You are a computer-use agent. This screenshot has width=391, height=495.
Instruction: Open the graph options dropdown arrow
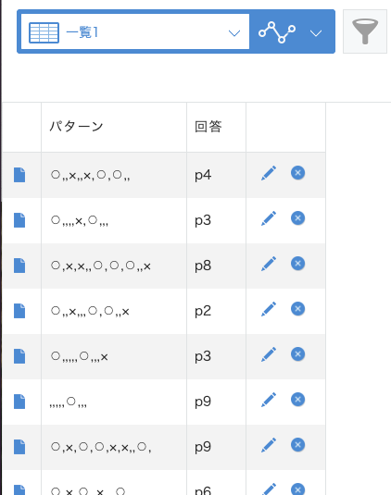coord(316,32)
